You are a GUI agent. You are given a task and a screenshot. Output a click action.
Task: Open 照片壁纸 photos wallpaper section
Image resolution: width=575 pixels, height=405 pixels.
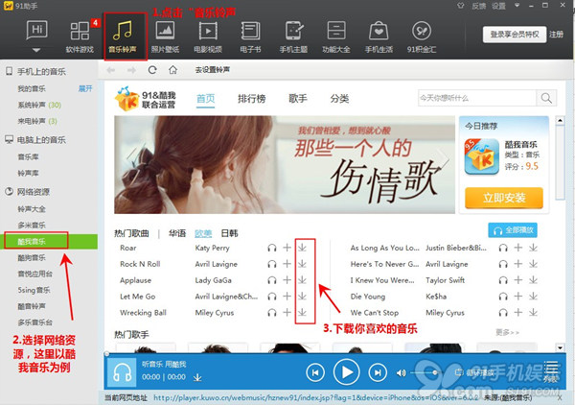point(165,36)
